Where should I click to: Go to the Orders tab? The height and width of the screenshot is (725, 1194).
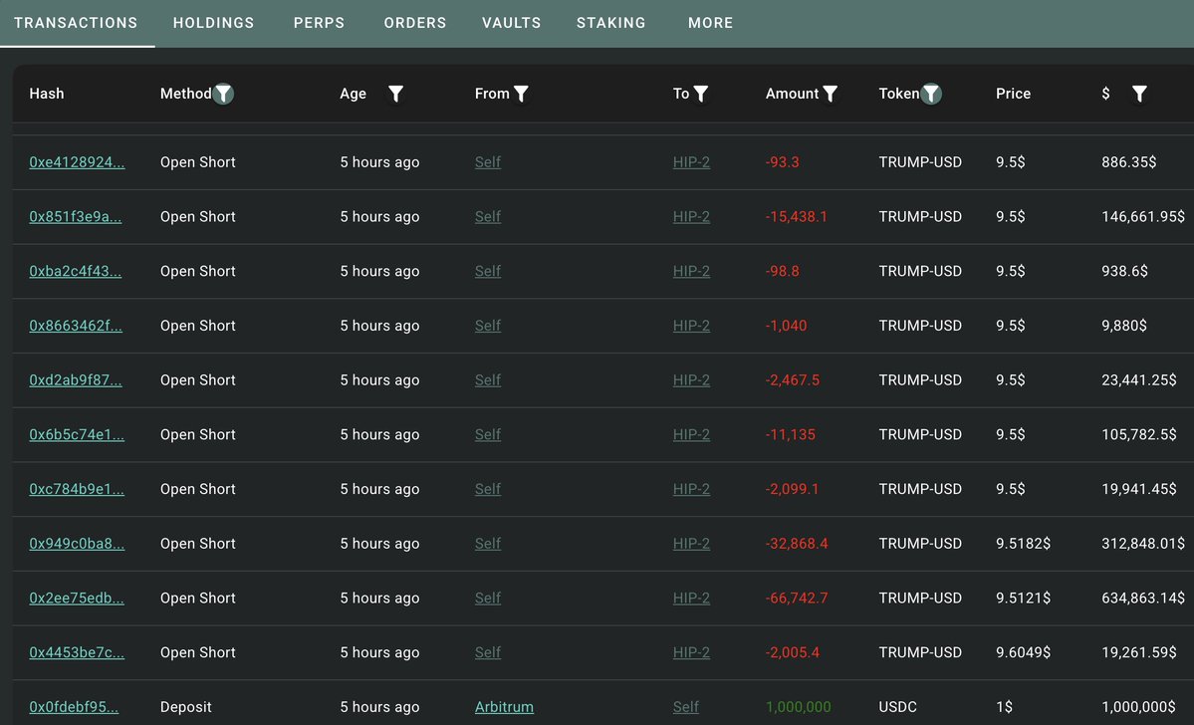(x=415, y=23)
